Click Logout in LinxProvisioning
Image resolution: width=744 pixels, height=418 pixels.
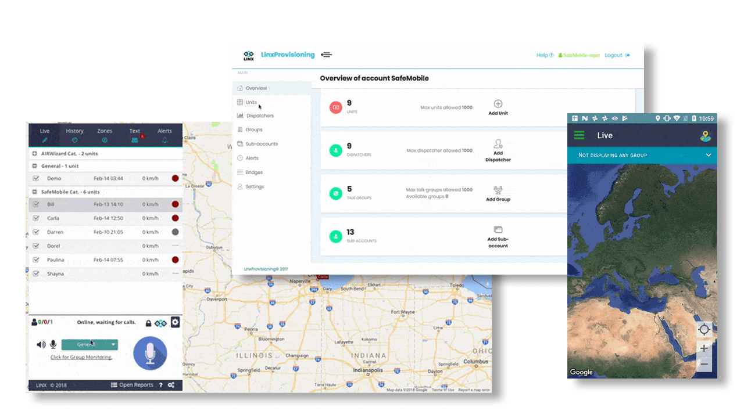[x=617, y=55]
